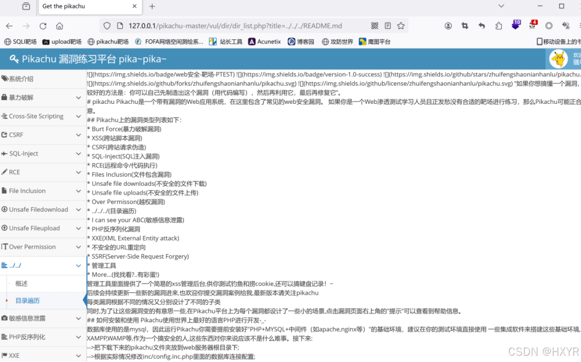Expand the 敏感信息泄露 chevron

point(78,318)
